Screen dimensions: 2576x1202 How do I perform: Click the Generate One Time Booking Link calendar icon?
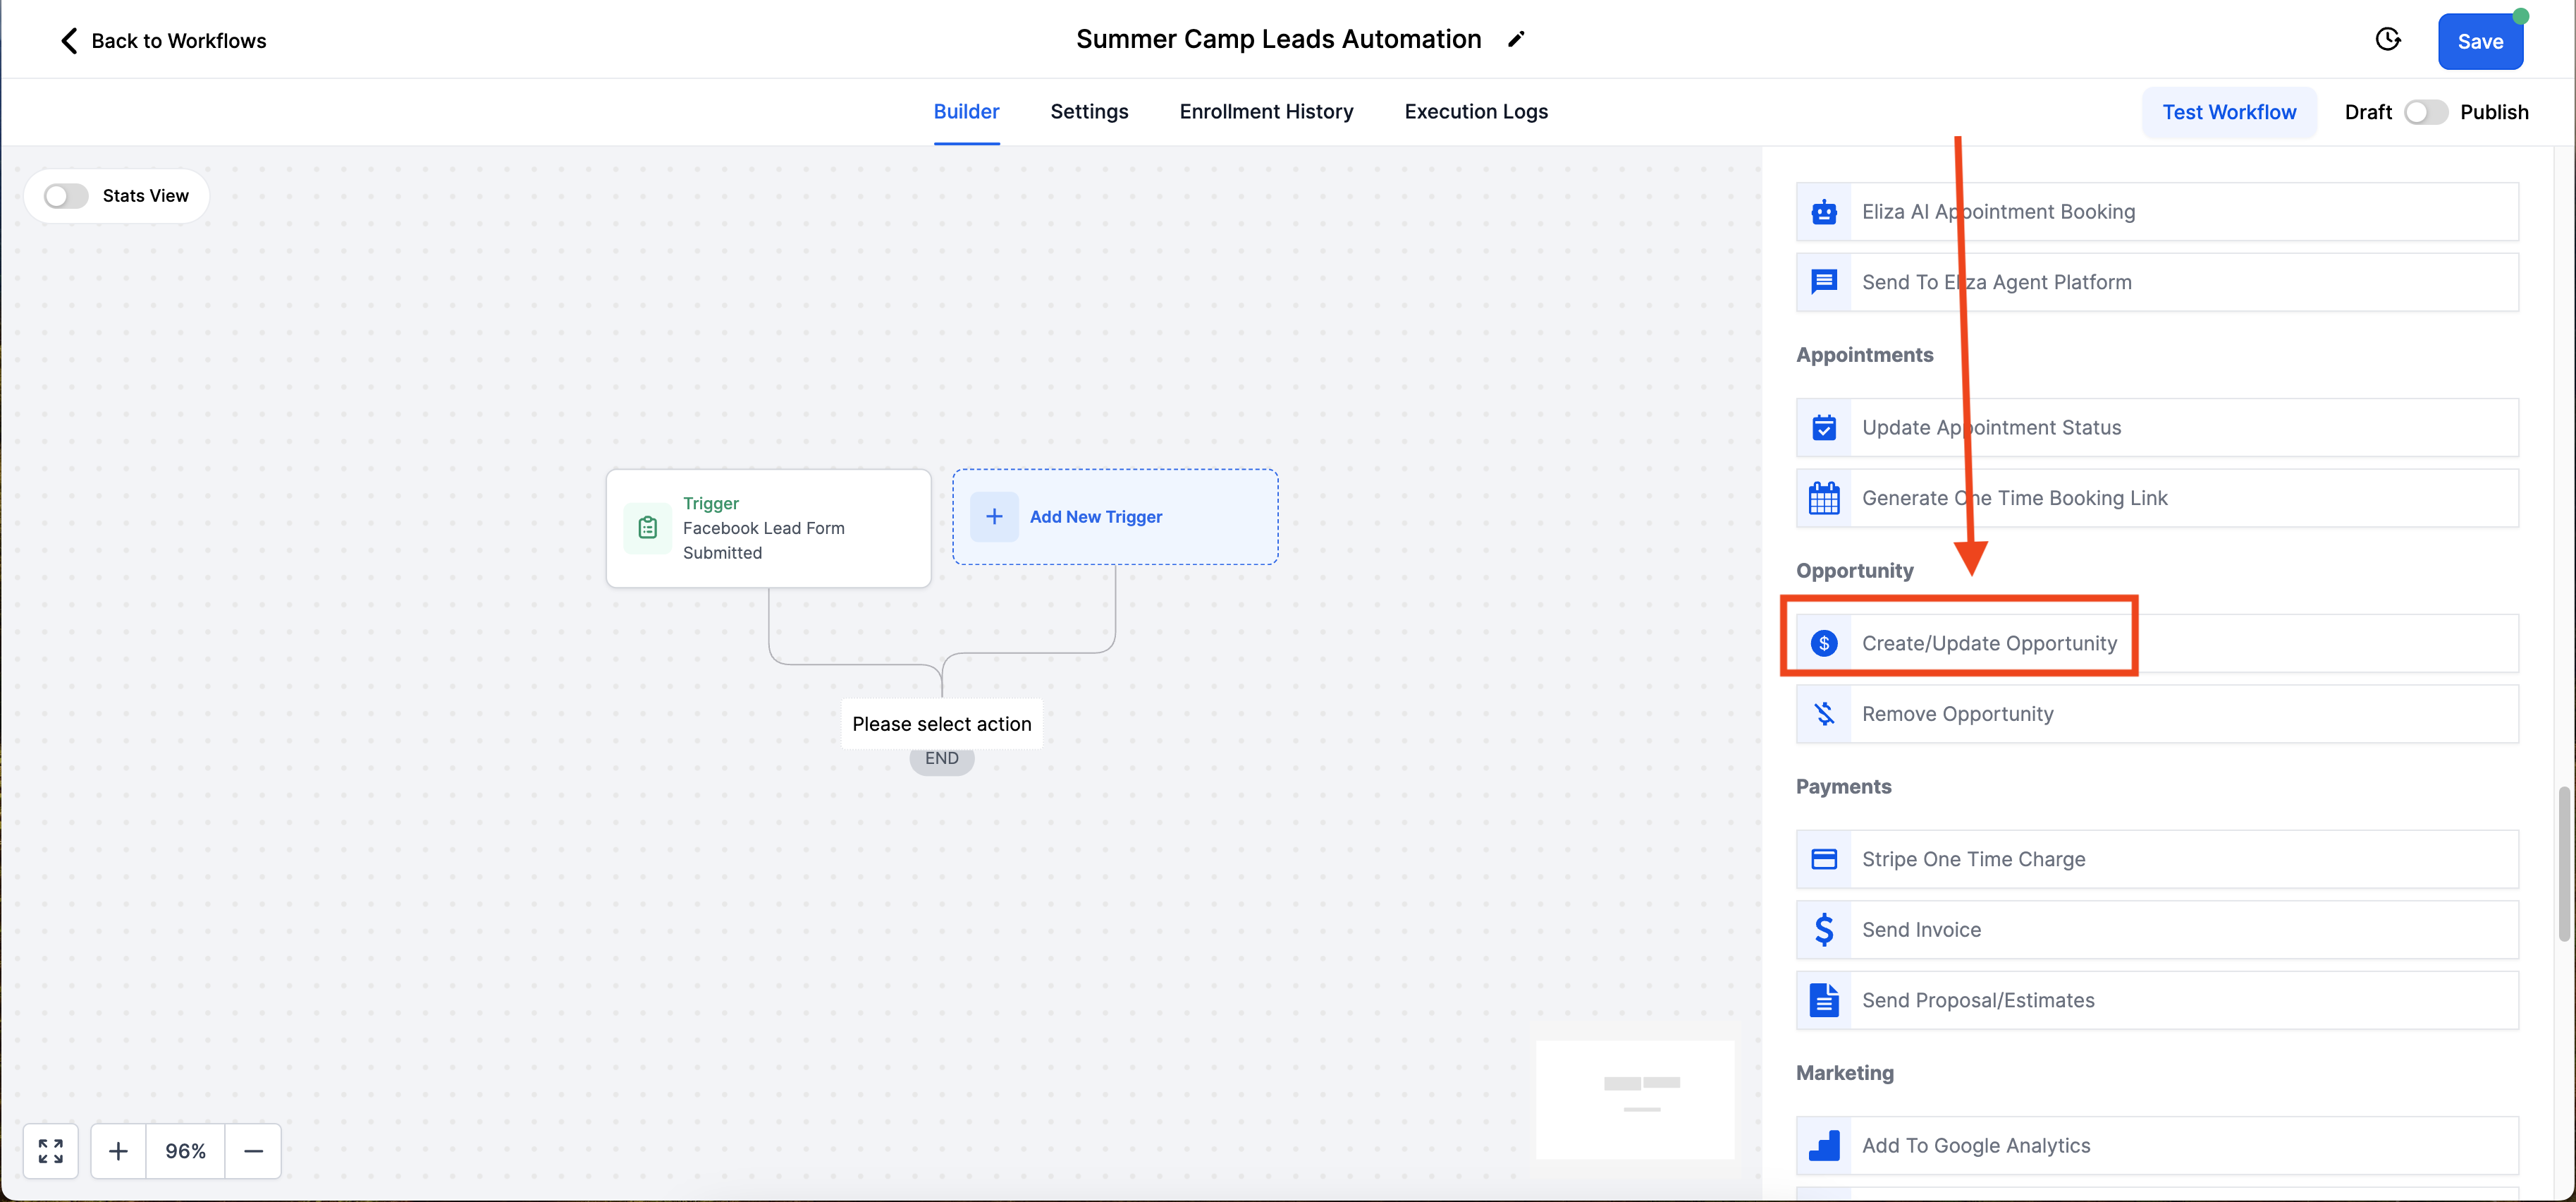(1824, 497)
